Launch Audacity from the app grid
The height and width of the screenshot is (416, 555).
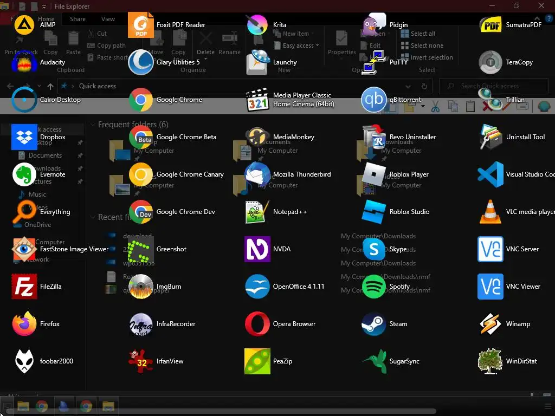24,62
